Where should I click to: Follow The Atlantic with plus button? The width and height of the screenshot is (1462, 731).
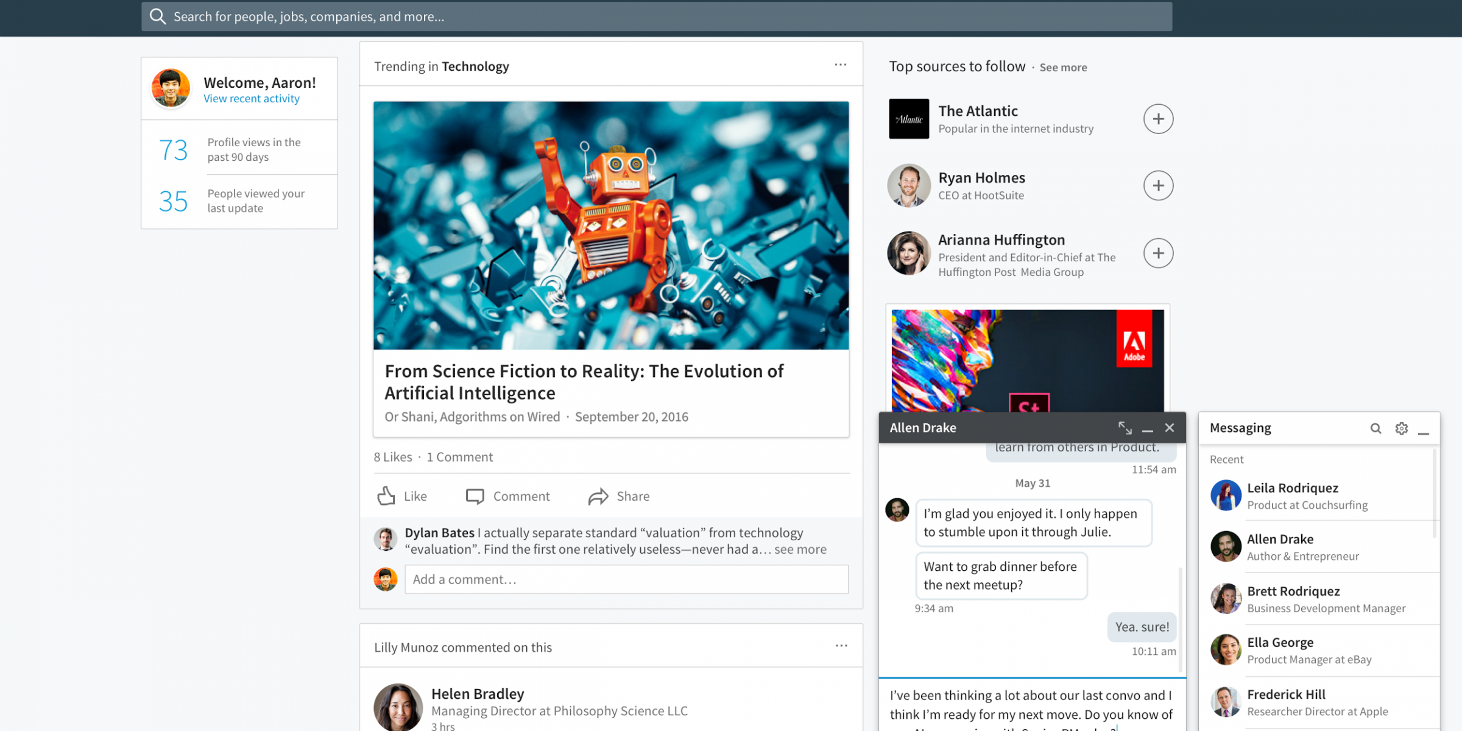point(1158,119)
